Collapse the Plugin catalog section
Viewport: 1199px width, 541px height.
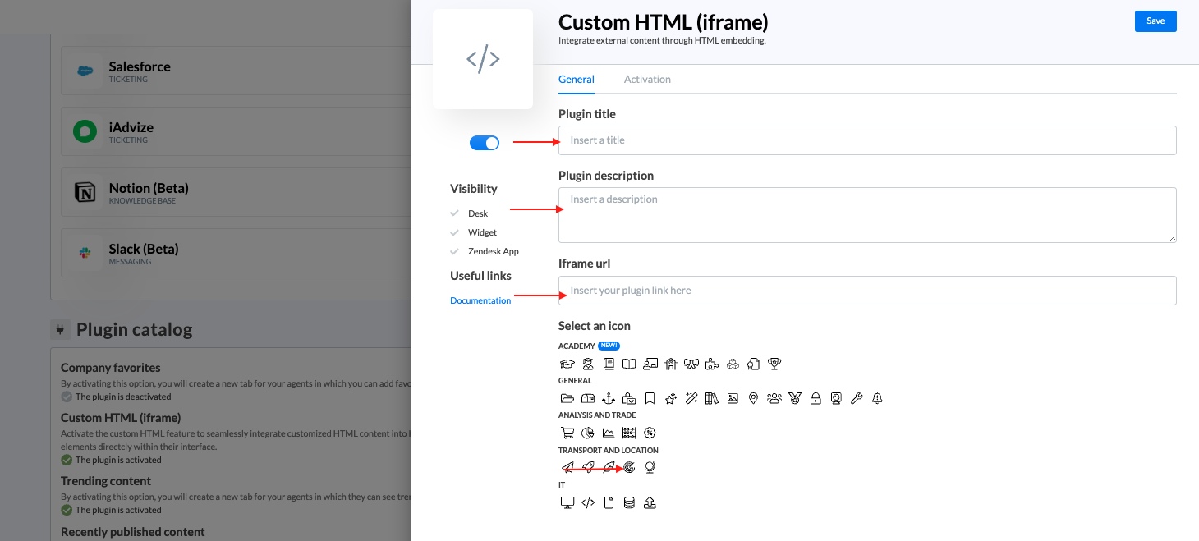59,330
